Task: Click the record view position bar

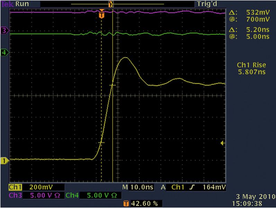Action: point(117,4)
